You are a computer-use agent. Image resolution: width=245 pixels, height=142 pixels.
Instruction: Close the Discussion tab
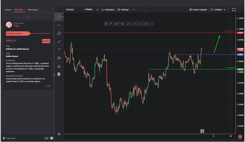pos(24,10)
